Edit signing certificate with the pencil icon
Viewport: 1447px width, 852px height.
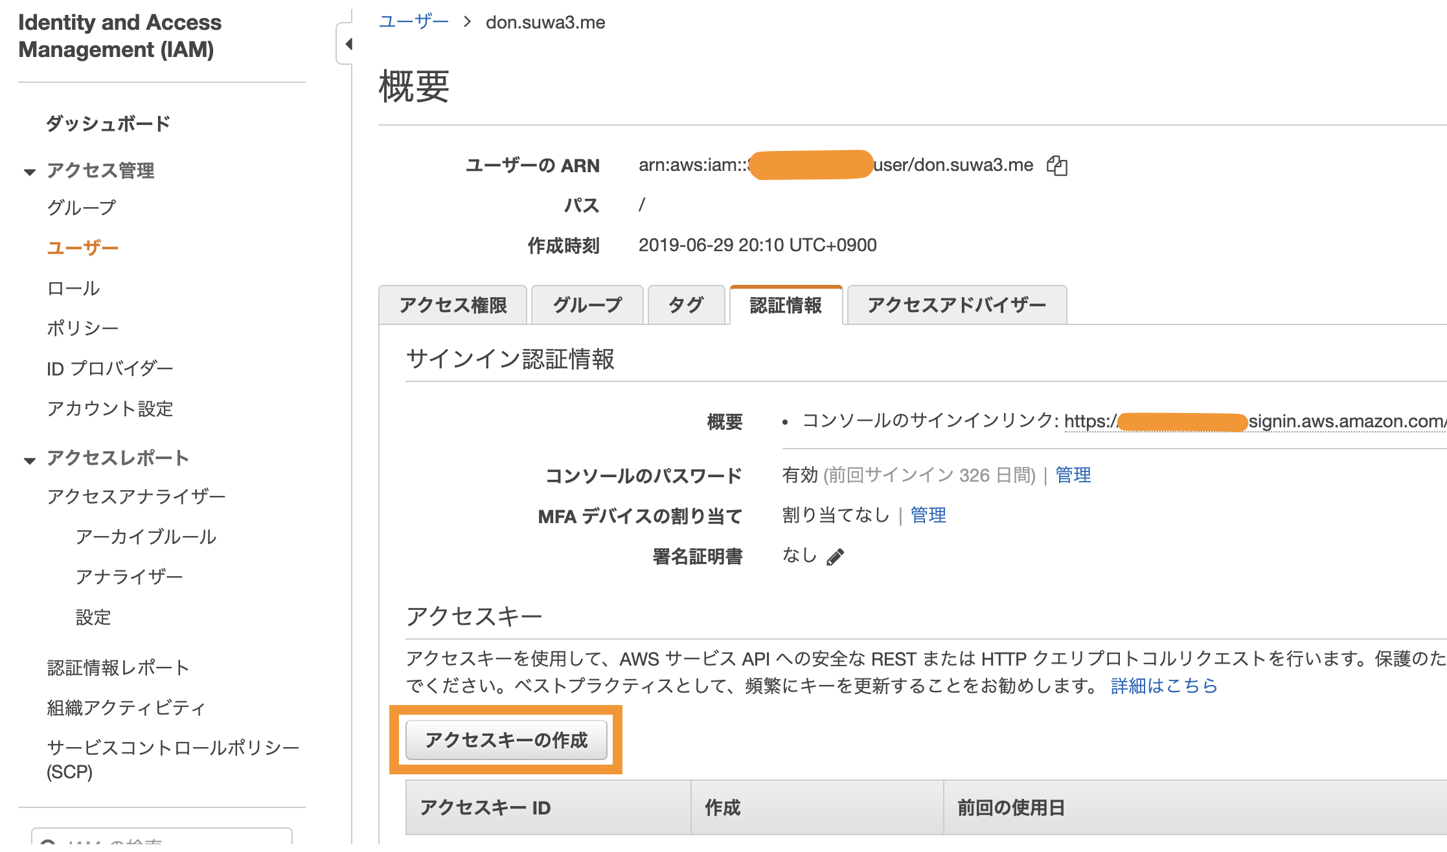(836, 557)
